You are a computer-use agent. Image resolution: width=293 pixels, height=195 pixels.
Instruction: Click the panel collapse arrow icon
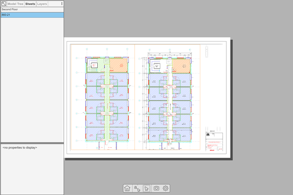click(x=4, y=4)
